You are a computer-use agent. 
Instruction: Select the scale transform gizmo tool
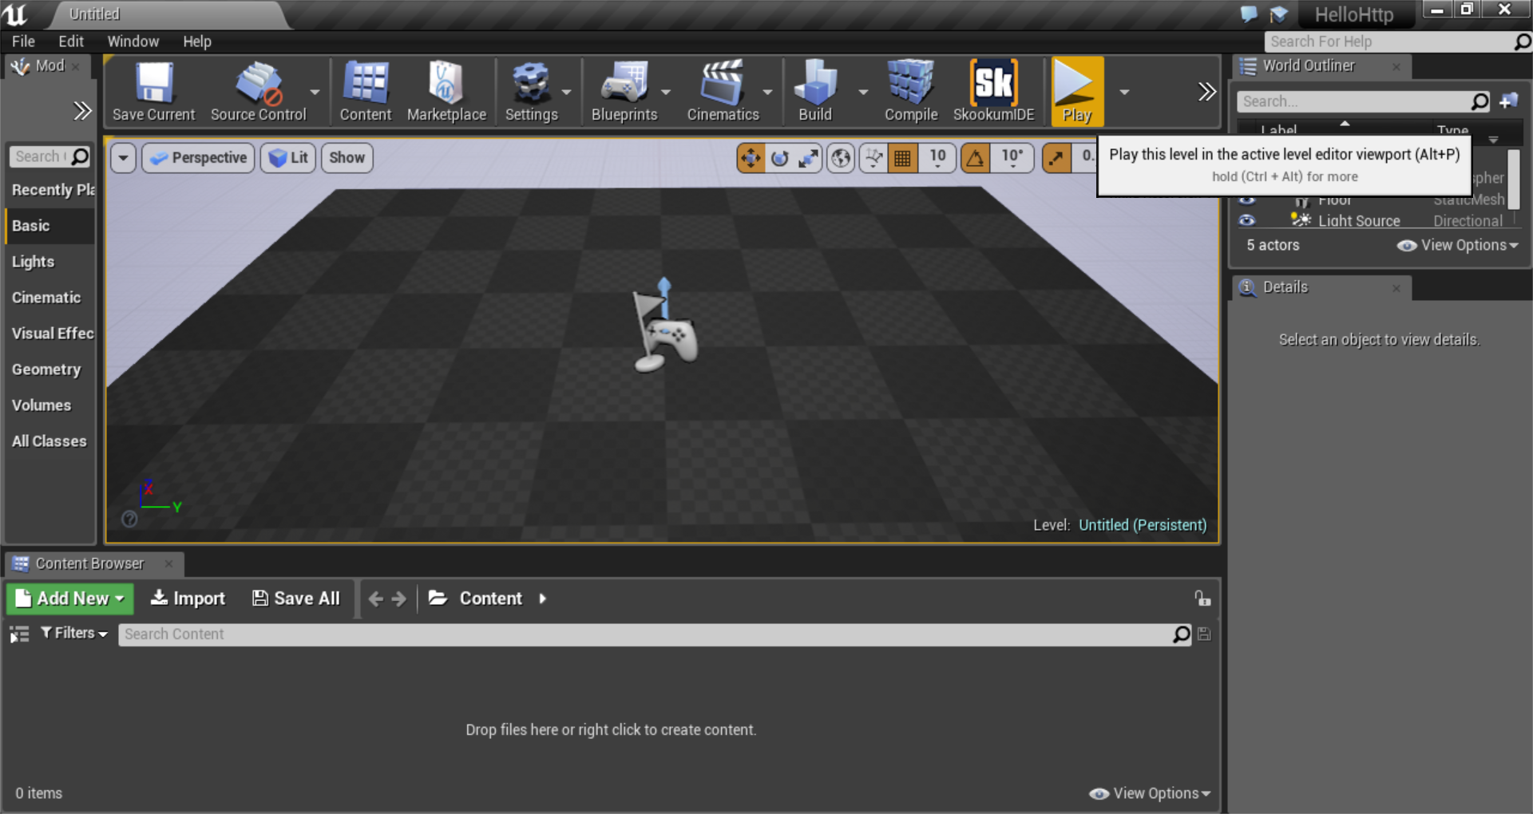809,158
